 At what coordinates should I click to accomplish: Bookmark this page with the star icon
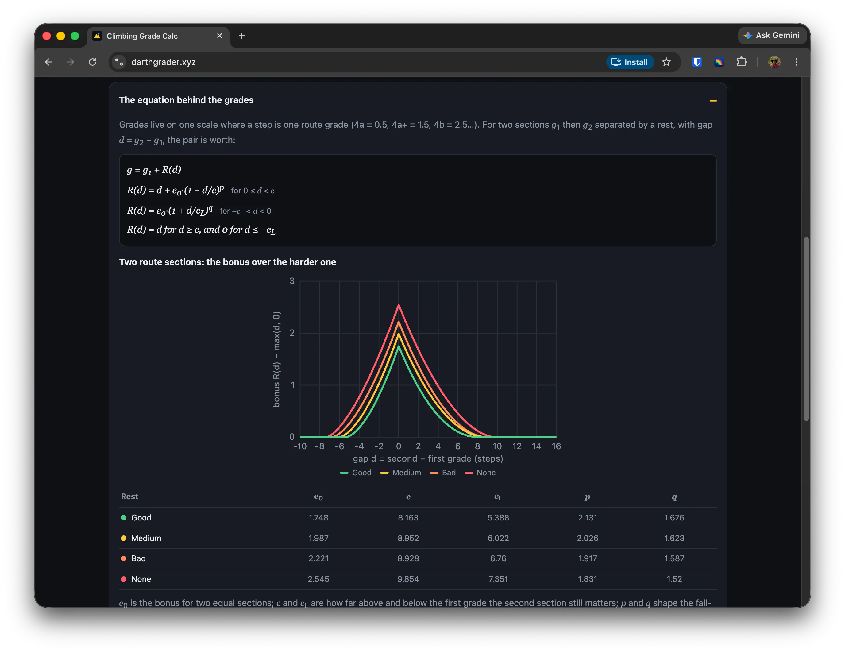pos(666,62)
